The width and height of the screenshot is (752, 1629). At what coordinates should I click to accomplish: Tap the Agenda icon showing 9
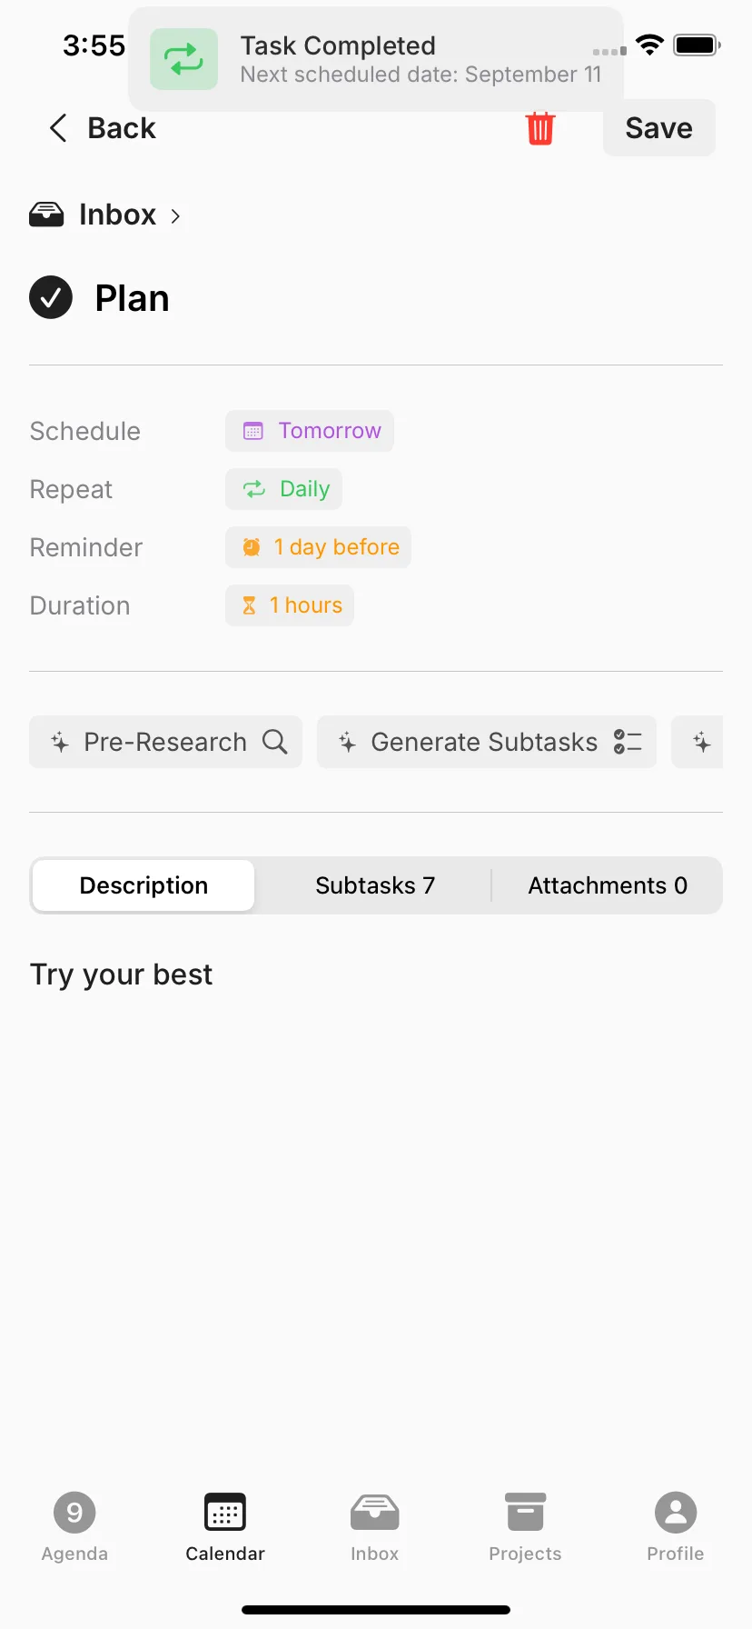(x=74, y=1513)
